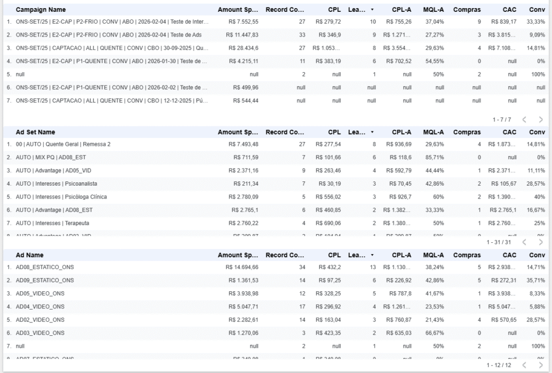The width and height of the screenshot is (552, 373).
Task: Advance to next page in Ad Name table
Action: click(x=541, y=365)
